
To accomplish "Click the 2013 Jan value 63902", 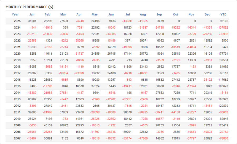I will tap(32, 99).
